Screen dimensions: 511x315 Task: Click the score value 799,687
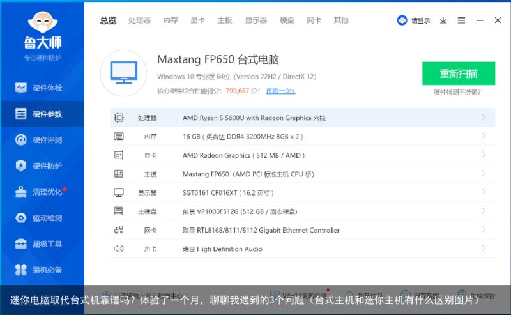pyautogui.click(x=237, y=91)
